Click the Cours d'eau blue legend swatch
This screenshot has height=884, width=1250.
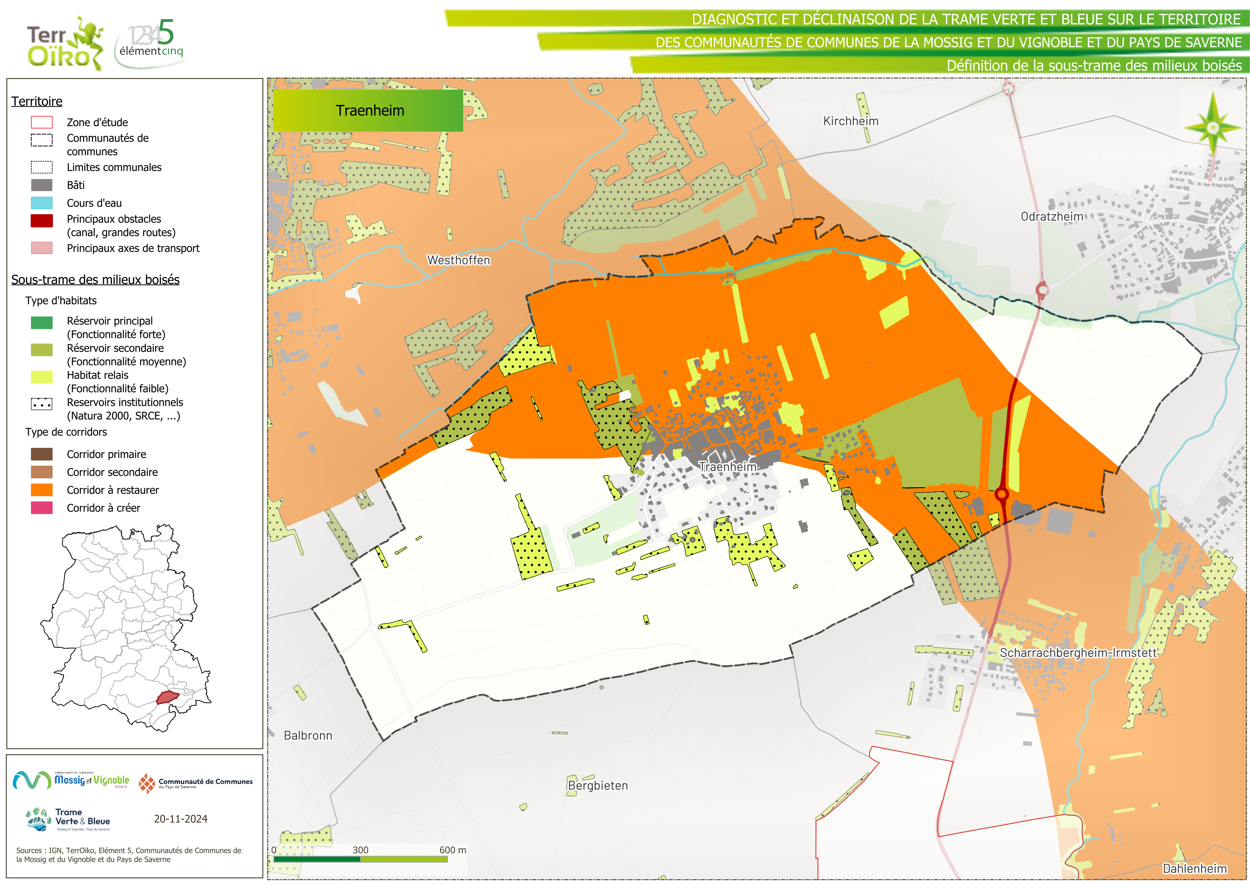point(42,203)
